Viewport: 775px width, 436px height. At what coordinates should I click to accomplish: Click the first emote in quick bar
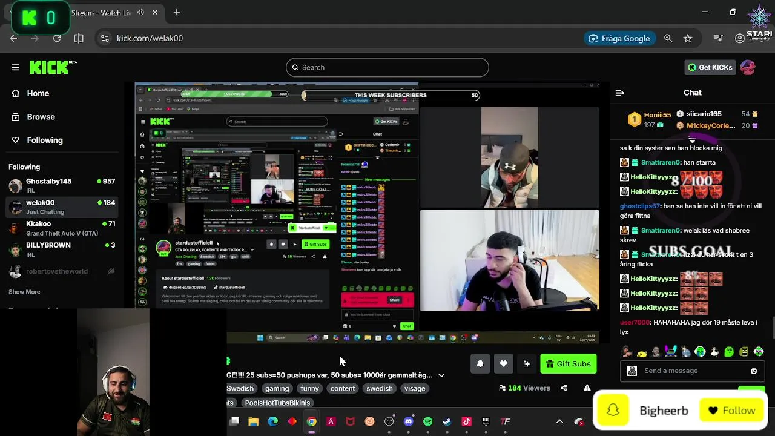click(x=627, y=352)
